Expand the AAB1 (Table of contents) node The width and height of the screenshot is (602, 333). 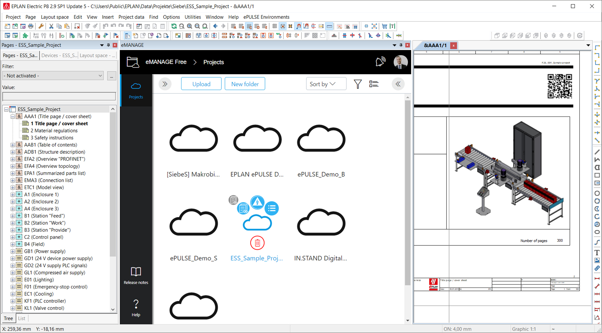[13, 145]
